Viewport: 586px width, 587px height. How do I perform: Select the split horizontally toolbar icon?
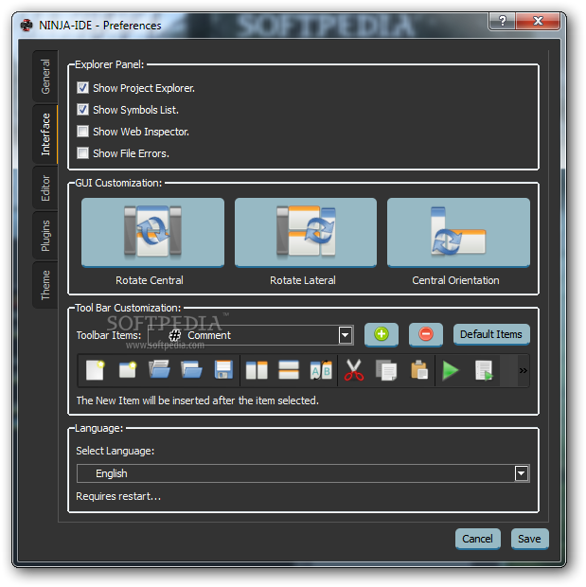[289, 370]
